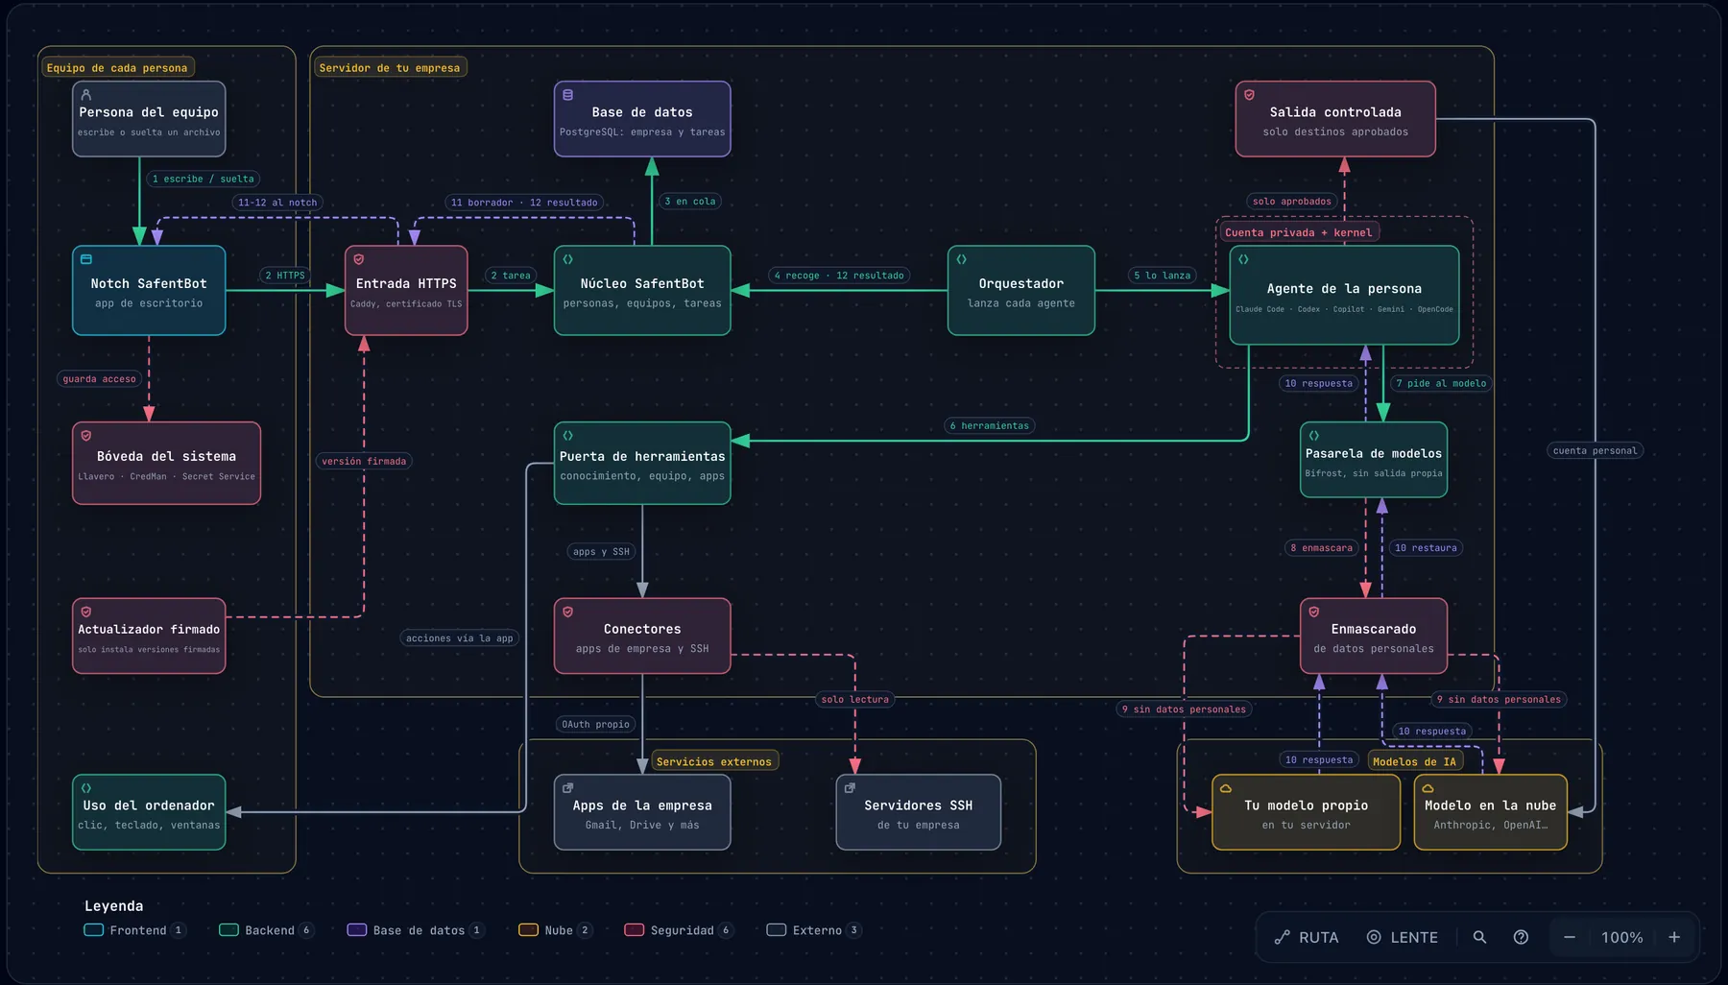The width and height of the screenshot is (1728, 985).
Task: Click the code icon in Agente de la persona node
Action: [1244, 259]
